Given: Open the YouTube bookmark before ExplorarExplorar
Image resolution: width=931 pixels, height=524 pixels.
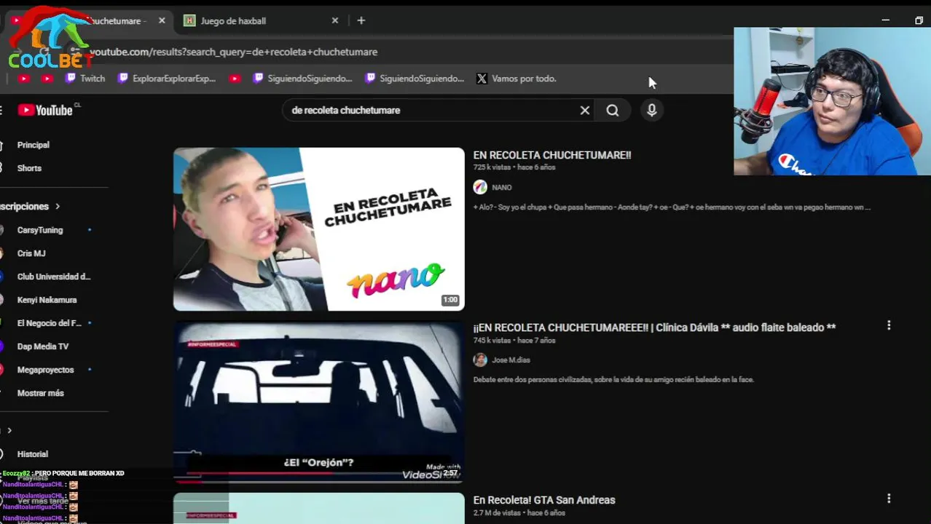Looking at the screenshot, I should point(47,79).
